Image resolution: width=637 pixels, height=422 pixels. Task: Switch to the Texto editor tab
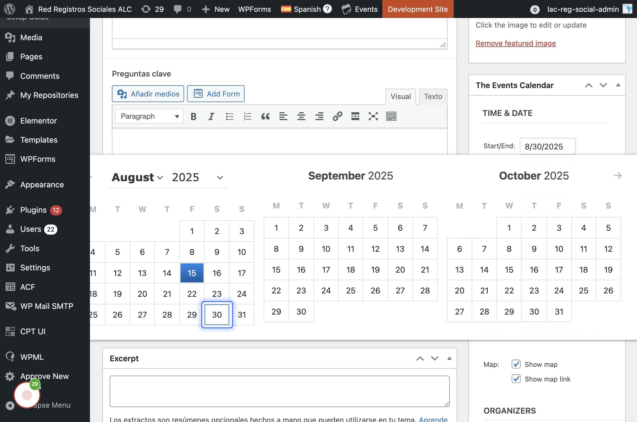coord(433,96)
